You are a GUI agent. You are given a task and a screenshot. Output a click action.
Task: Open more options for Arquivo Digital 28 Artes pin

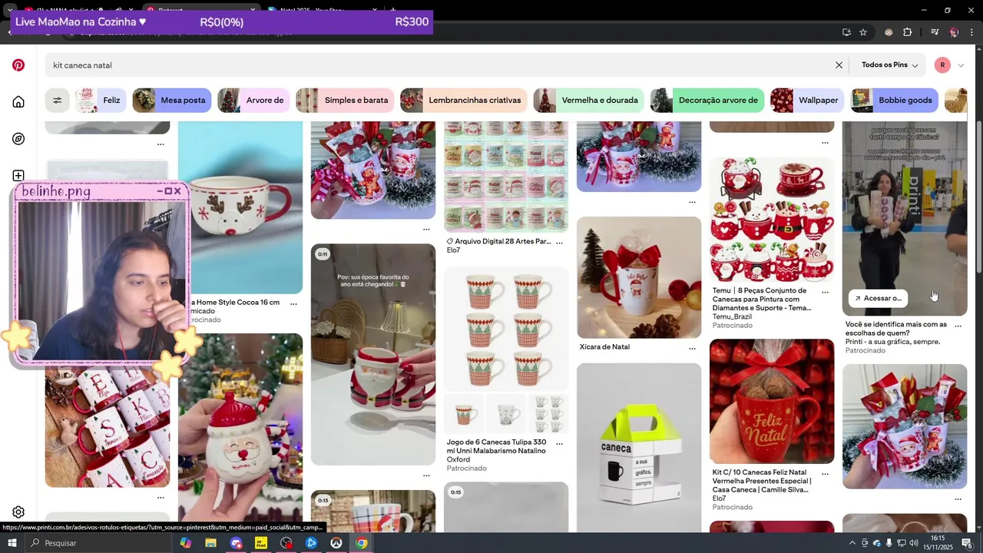559,242
